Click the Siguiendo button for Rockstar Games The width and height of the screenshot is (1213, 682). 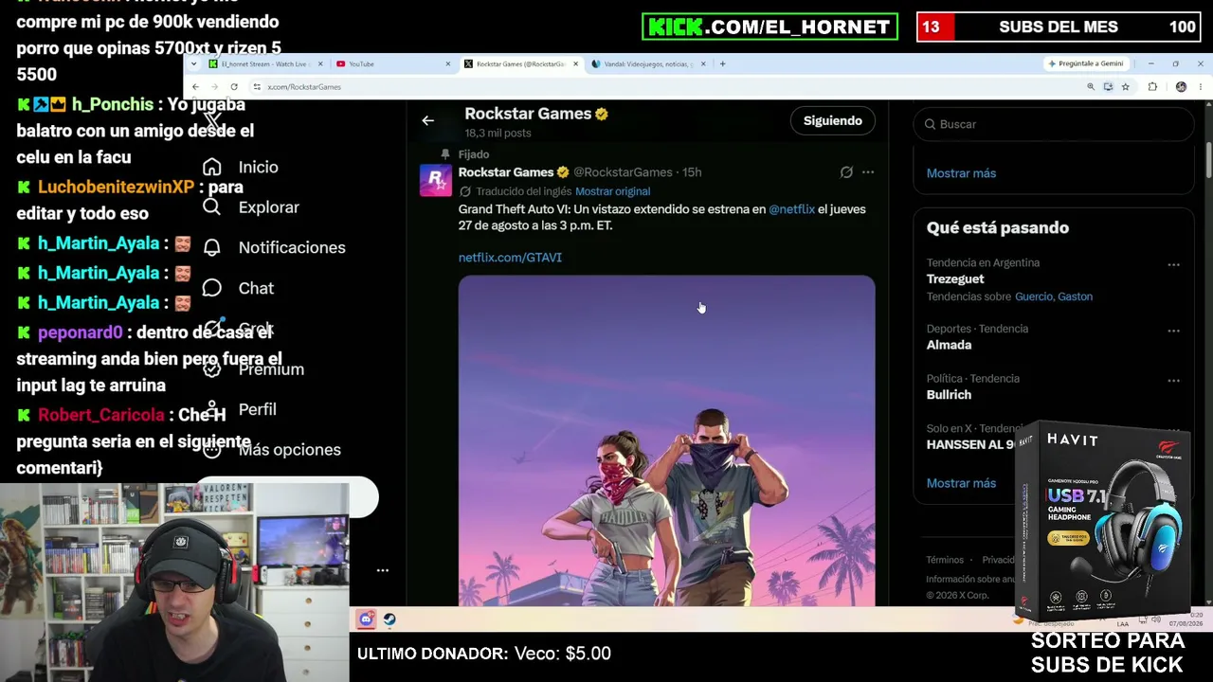(833, 120)
